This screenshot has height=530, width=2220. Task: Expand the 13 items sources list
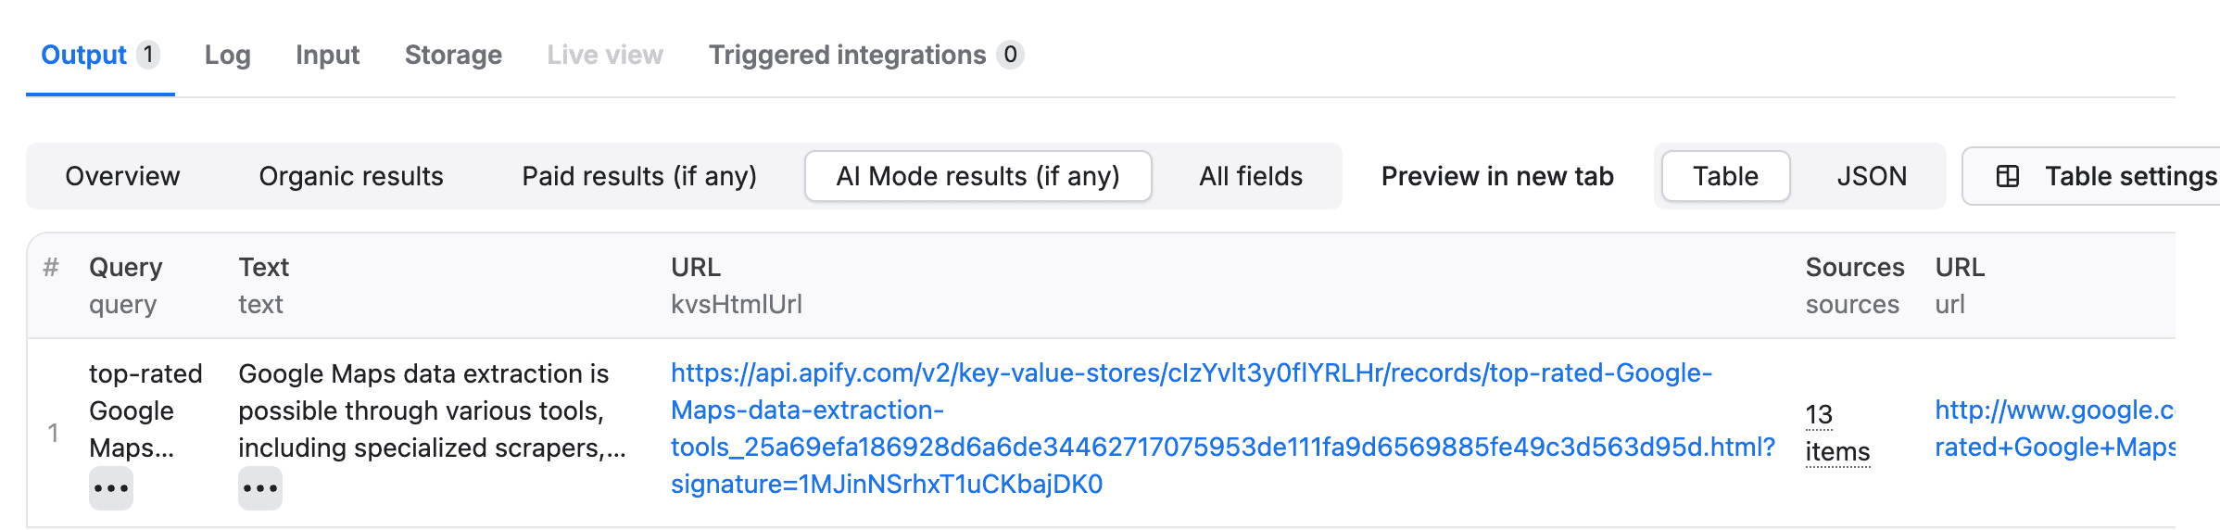pos(1836,433)
